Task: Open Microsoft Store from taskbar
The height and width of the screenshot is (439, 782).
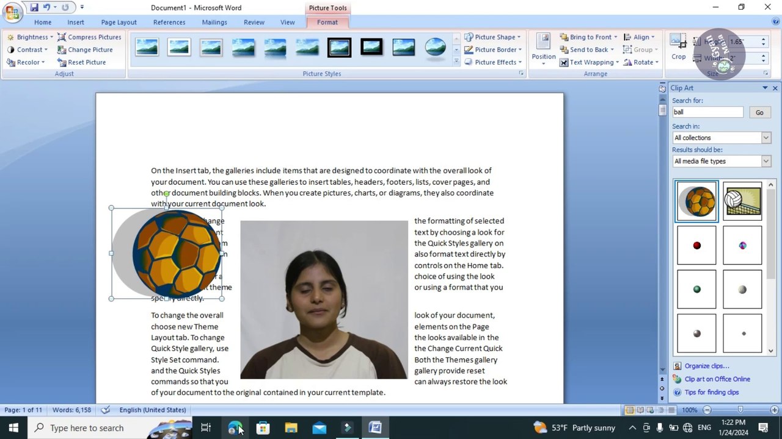Action: click(x=263, y=428)
